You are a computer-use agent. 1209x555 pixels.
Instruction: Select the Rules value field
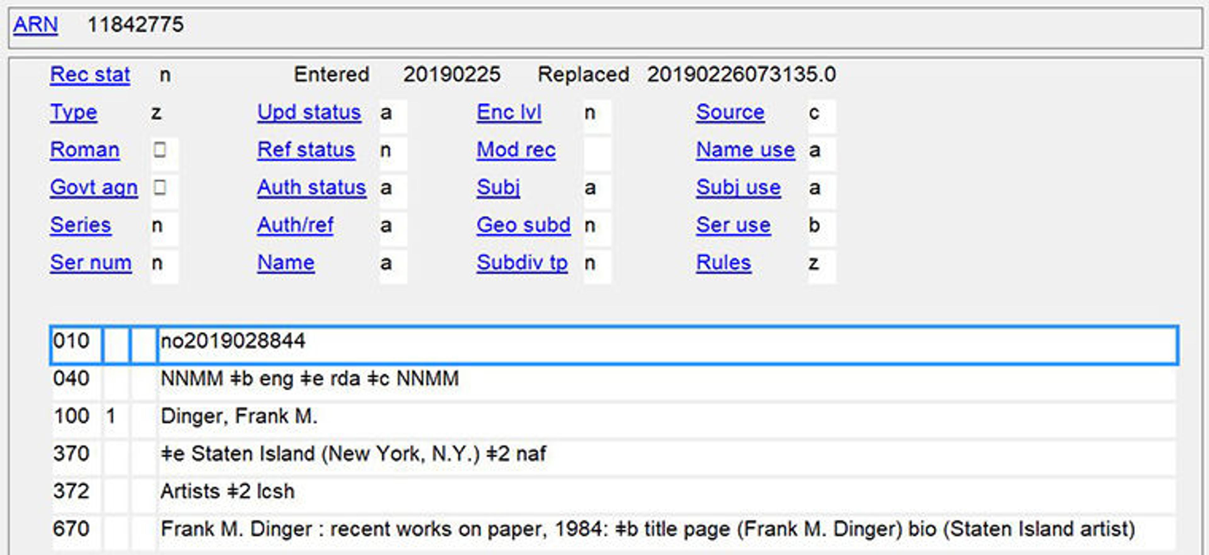click(x=821, y=263)
